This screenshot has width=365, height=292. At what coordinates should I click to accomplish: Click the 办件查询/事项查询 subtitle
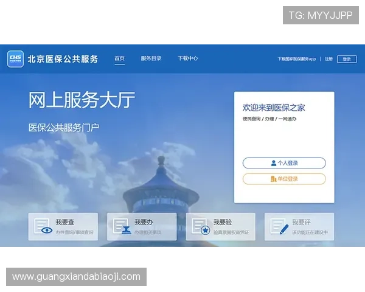[74, 232]
